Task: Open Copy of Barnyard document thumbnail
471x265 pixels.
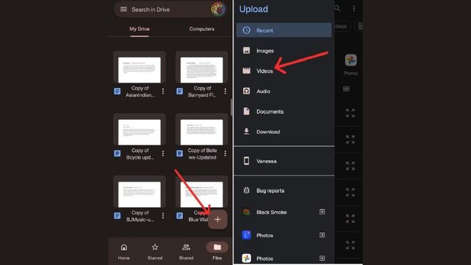Action: pyautogui.click(x=202, y=67)
